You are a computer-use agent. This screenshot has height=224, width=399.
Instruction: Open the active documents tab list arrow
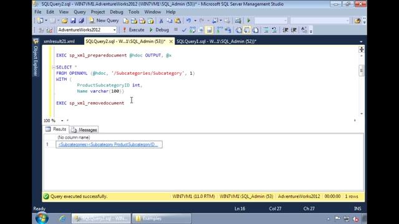click(x=361, y=42)
